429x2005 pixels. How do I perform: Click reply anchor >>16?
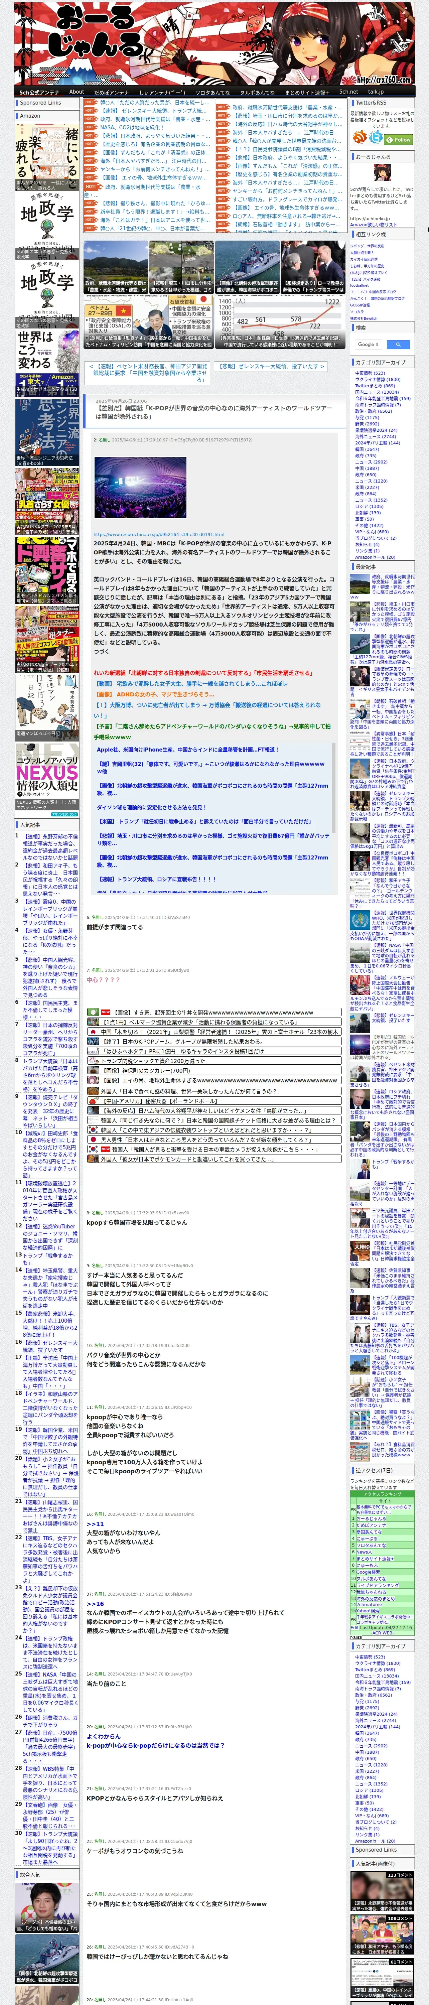pyautogui.click(x=95, y=1604)
